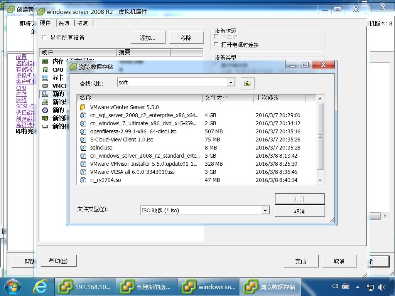Switch to the 选项 tab
The height and width of the screenshot is (296, 395).
(64, 23)
